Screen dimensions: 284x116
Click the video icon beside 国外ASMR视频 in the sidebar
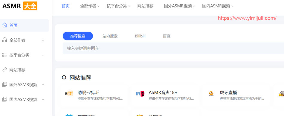click(x=4, y=84)
